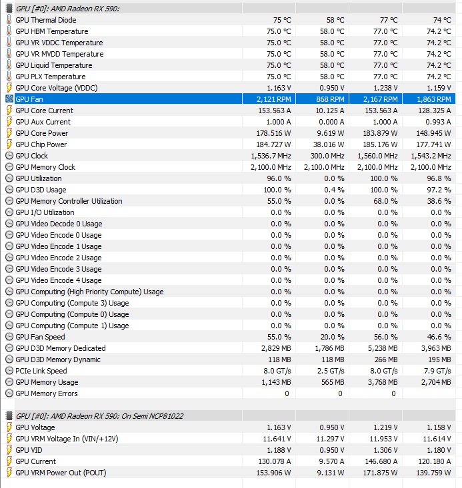Click the 38.6 % Memory Controller Utilization value
The width and height of the screenshot is (462, 488).
point(439,201)
